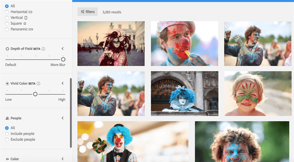Open the blue-wig masked figure photo
This screenshot has width=294, height=162.
[184, 94]
